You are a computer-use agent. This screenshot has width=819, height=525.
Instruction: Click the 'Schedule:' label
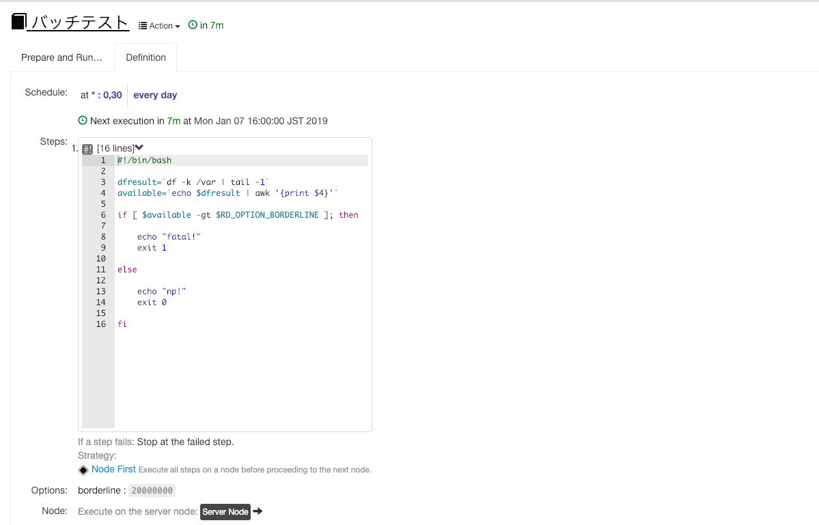coord(46,92)
